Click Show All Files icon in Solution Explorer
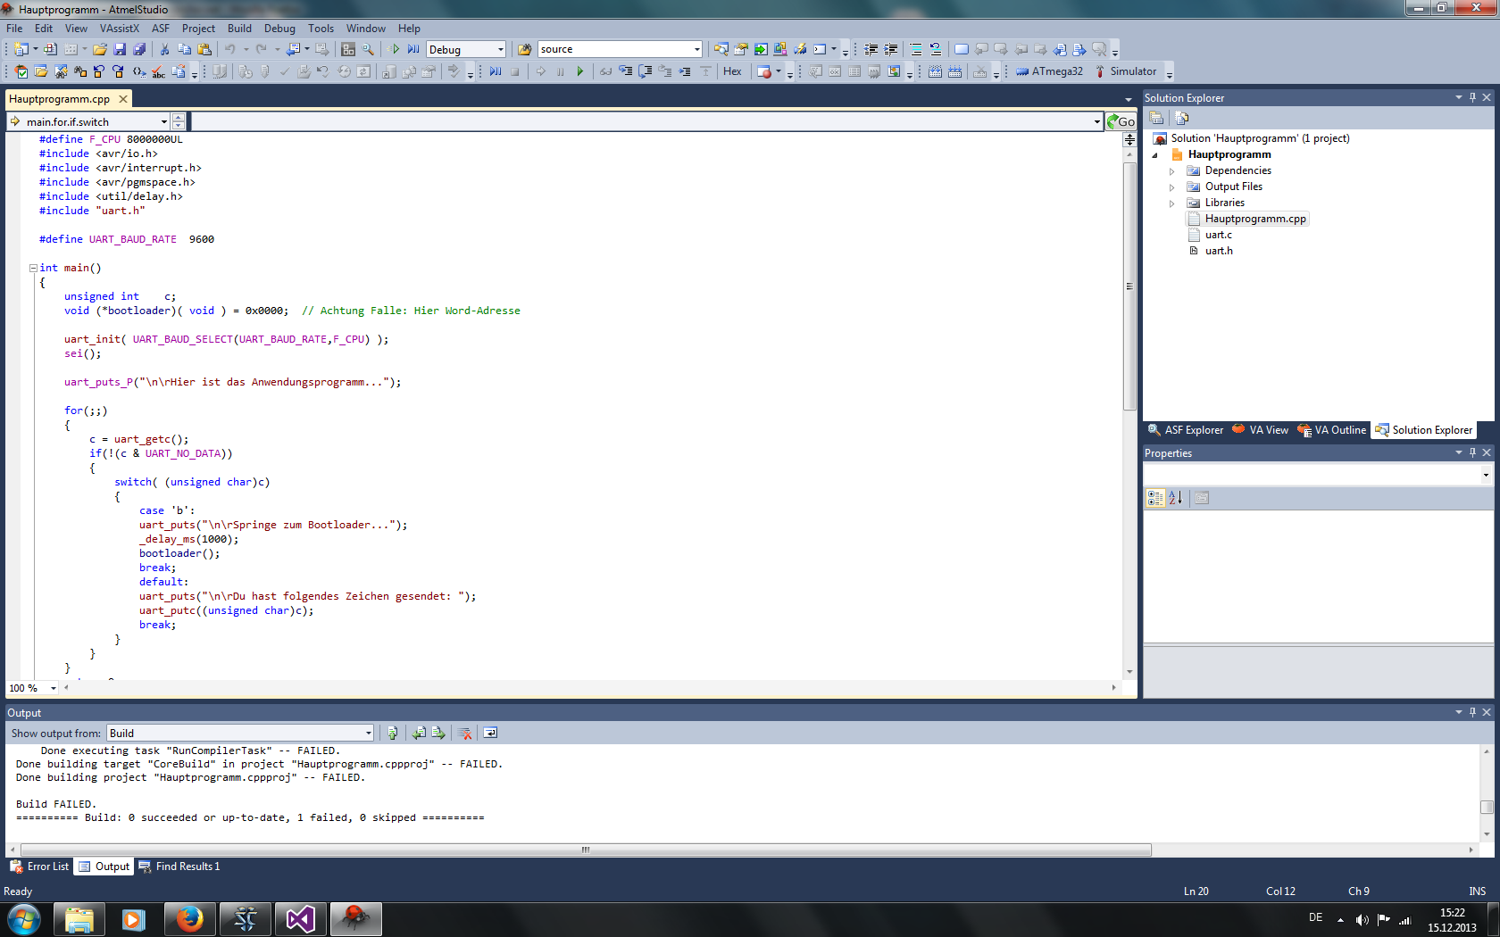Image resolution: width=1500 pixels, height=937 pixels. [x=1182, y=118]
